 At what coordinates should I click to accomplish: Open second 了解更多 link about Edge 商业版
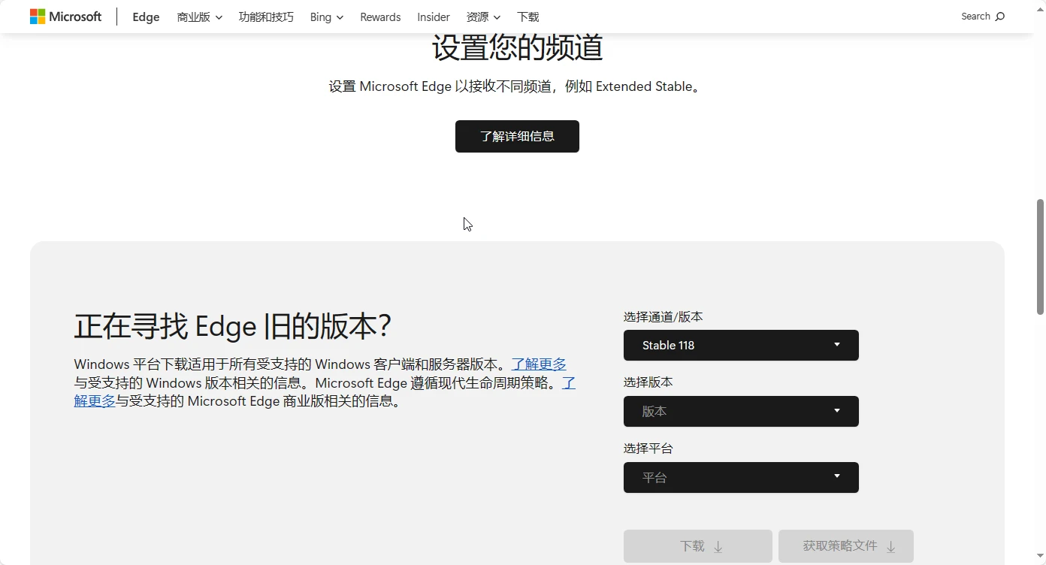point(95,401)
